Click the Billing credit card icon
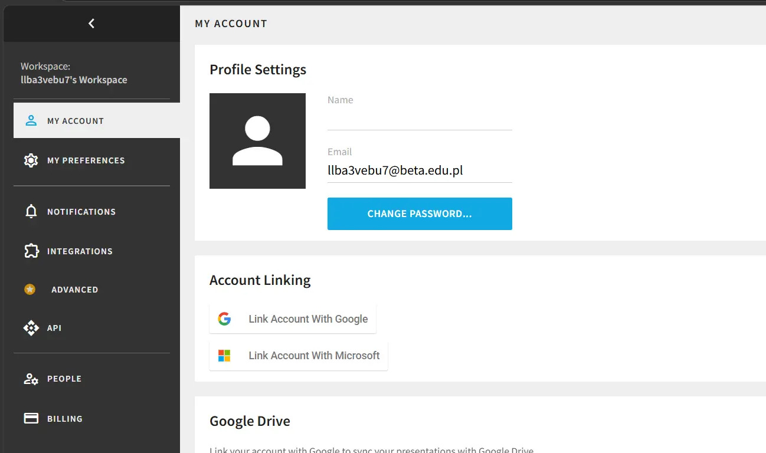The image size is (766, 453). point(31,418)
